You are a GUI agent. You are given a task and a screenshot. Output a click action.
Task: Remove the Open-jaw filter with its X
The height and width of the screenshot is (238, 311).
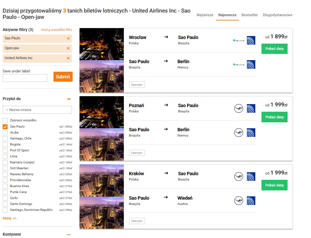[68, 48]
